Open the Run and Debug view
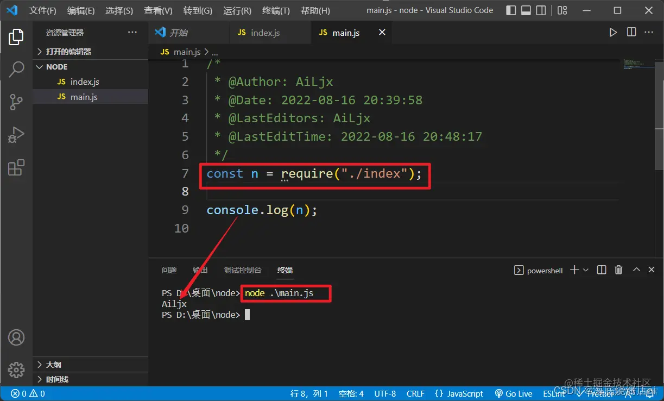The image size is (664, 401). pos(16,134)
